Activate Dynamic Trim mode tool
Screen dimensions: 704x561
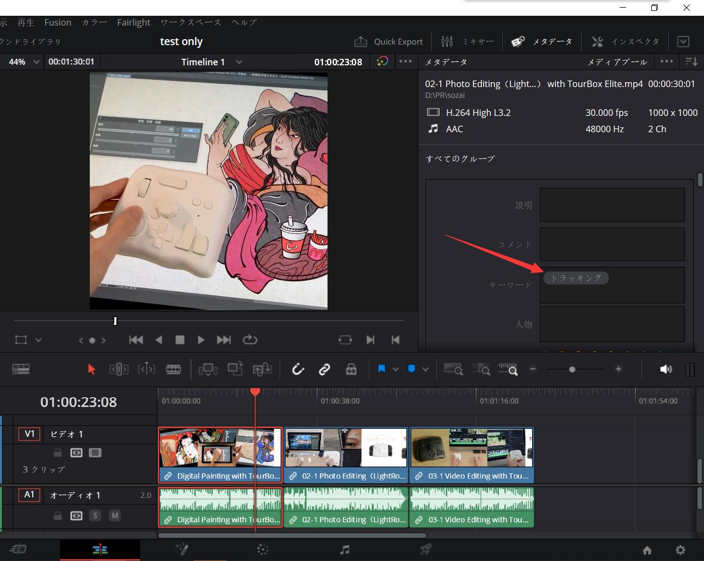point(146,369)
